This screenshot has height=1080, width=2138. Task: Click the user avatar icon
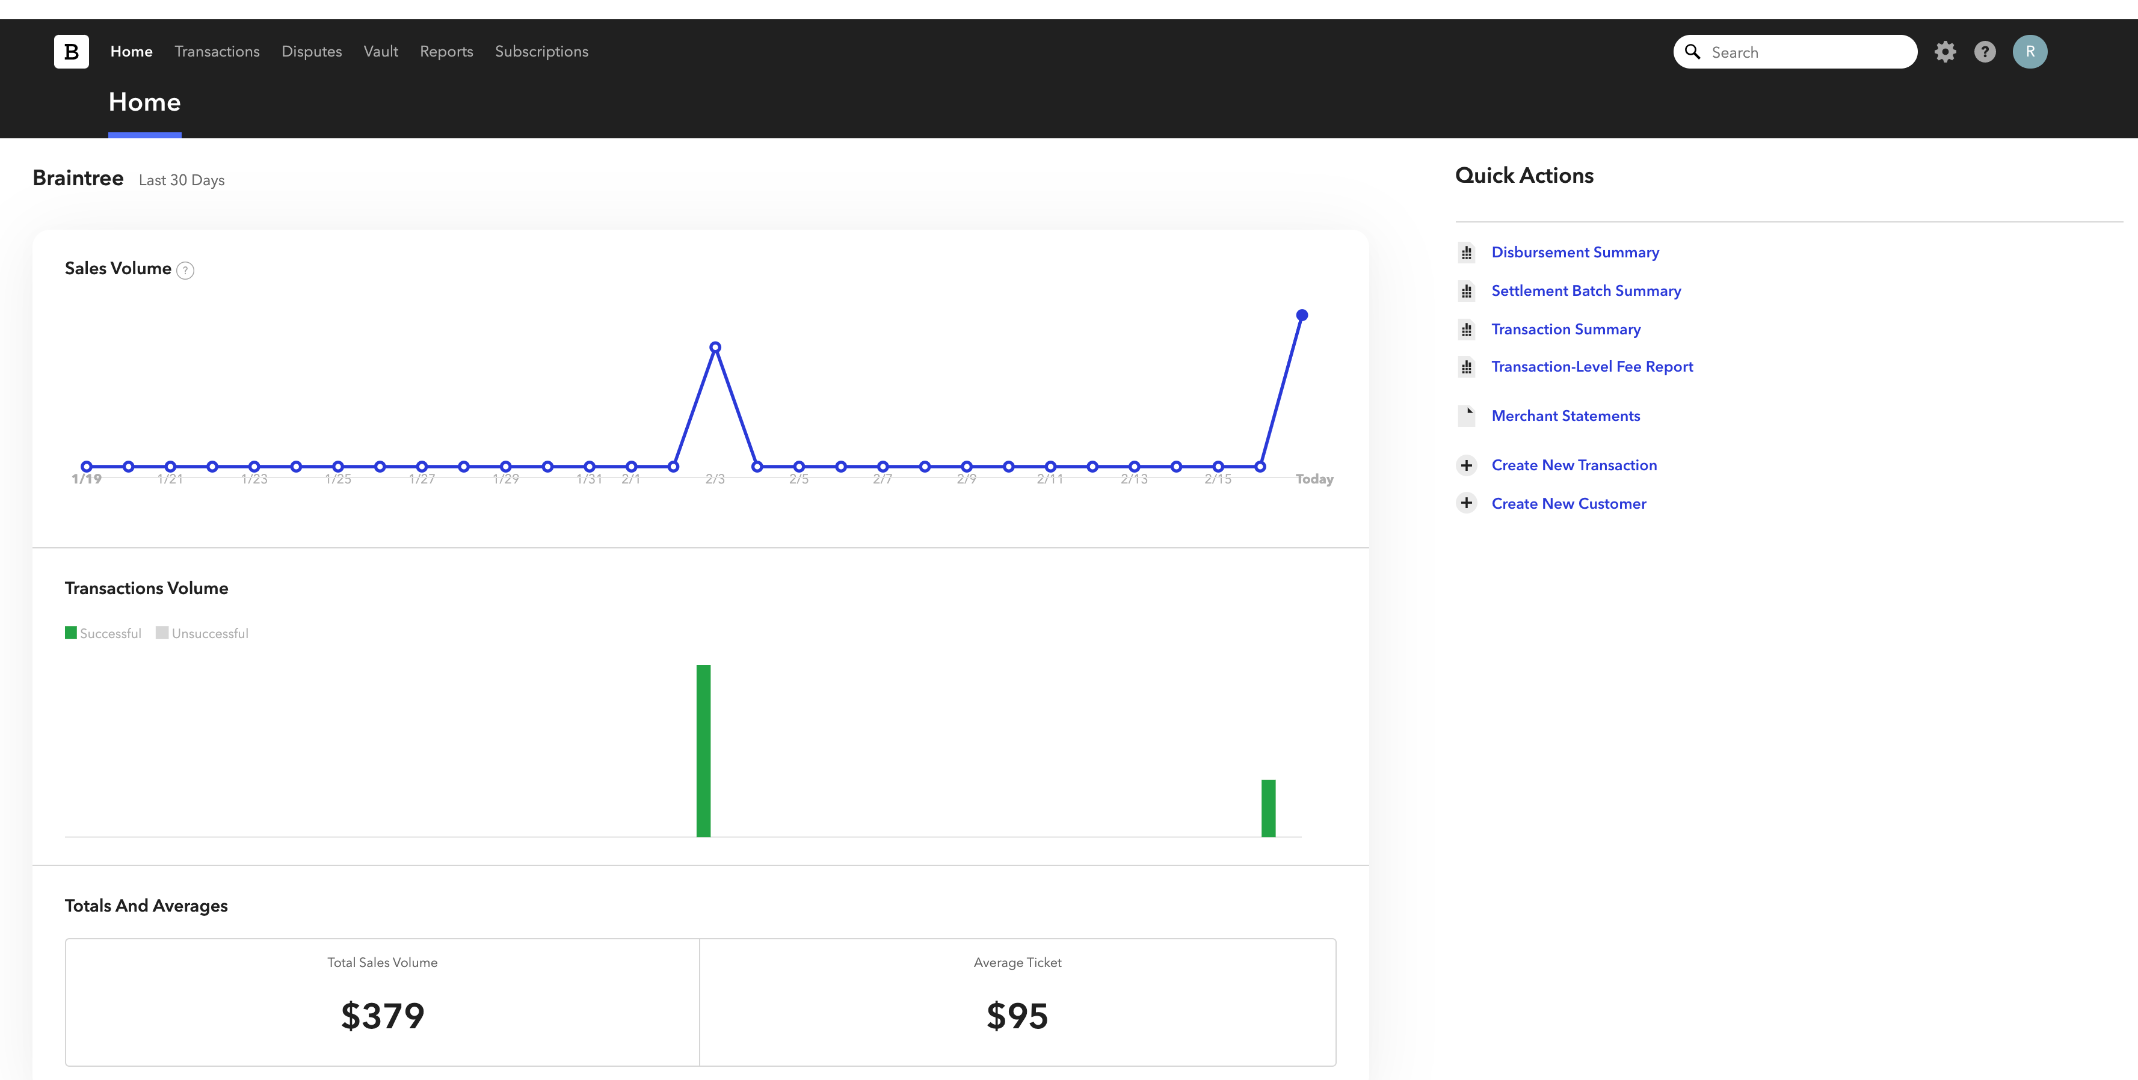[x=2031, y=51]
